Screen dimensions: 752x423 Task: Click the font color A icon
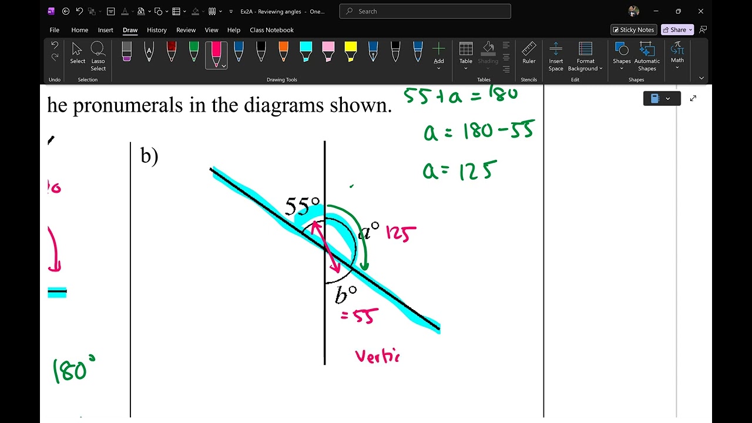[x=125, y=11]
